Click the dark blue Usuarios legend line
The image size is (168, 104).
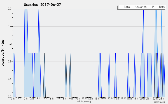tap(133, 7)
